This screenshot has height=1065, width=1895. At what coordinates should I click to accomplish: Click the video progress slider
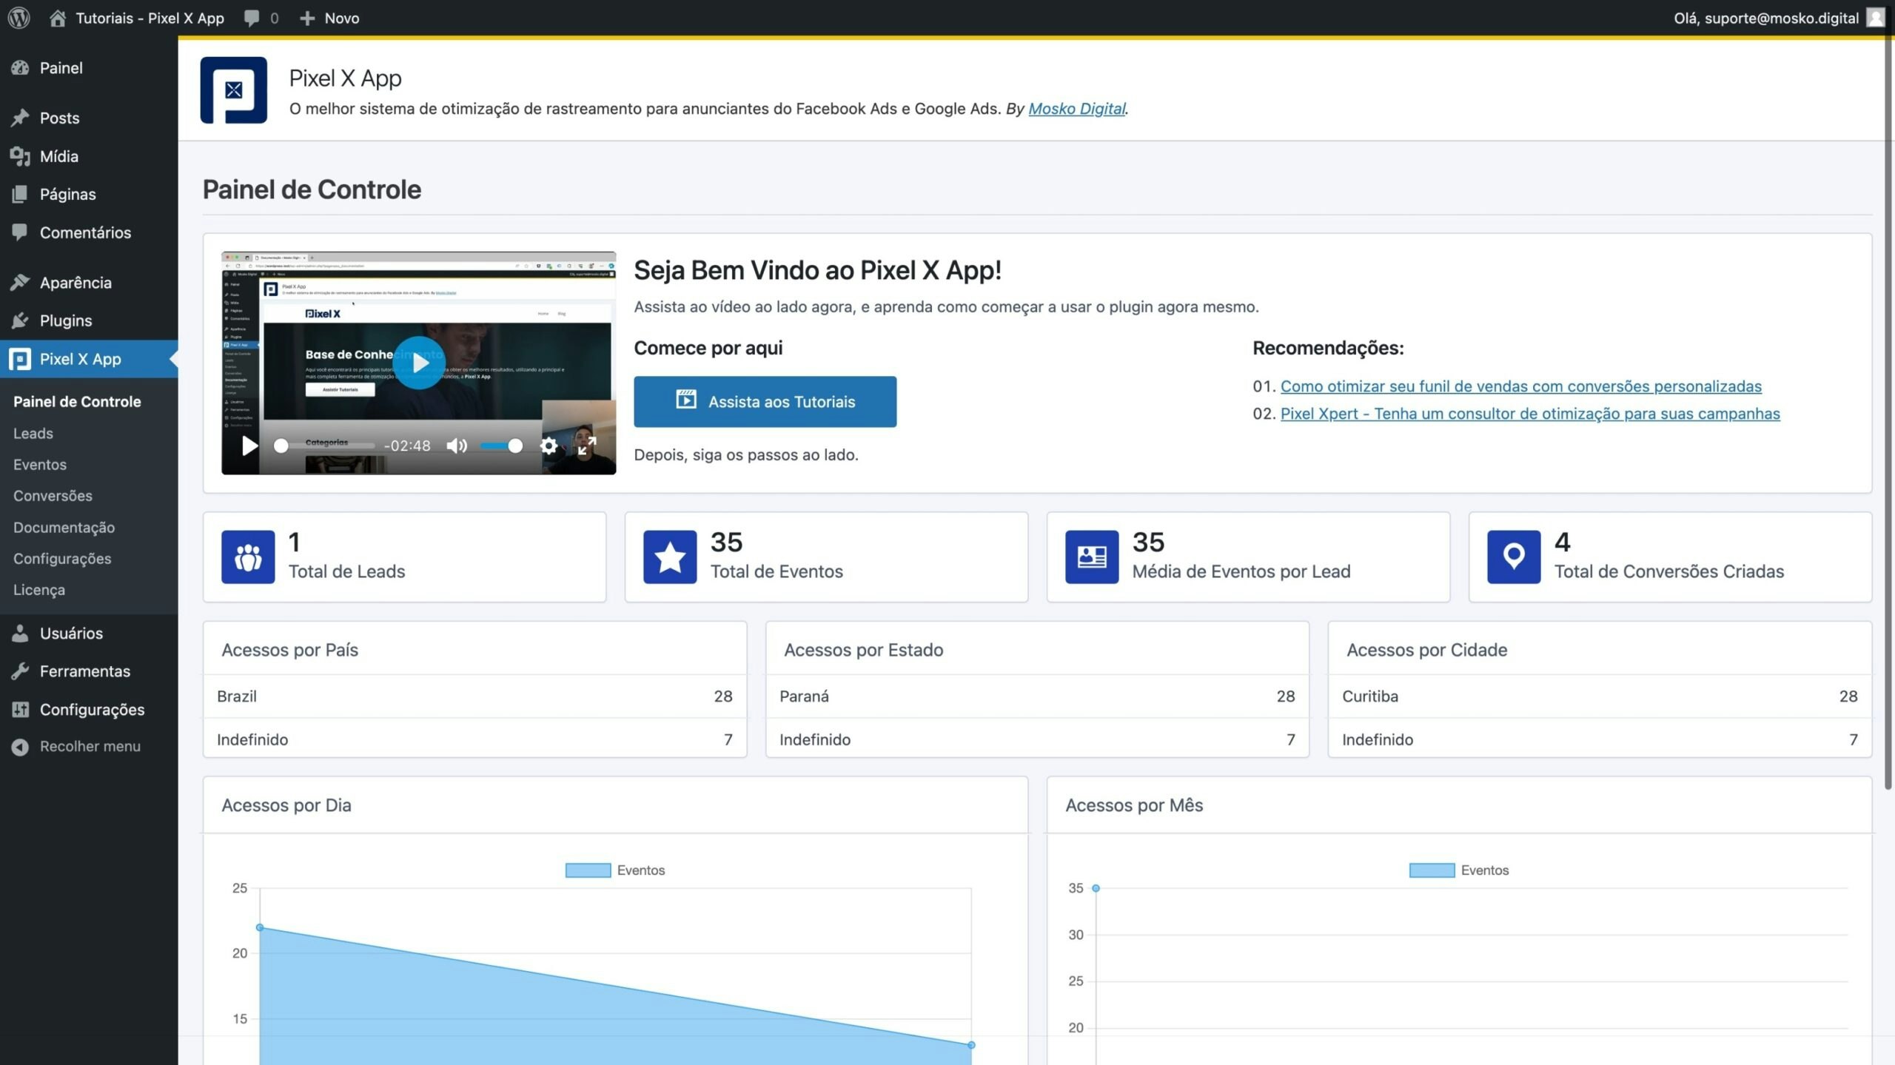click(x=324, y=446)
